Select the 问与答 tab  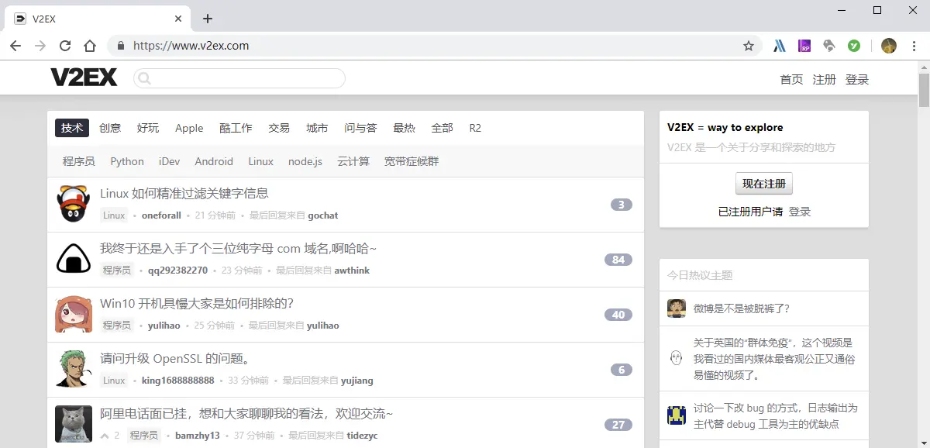[x=360, y=128]
